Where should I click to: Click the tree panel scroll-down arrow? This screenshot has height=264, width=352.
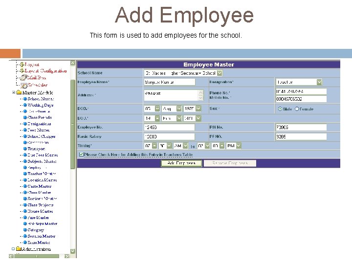(73, 251)
